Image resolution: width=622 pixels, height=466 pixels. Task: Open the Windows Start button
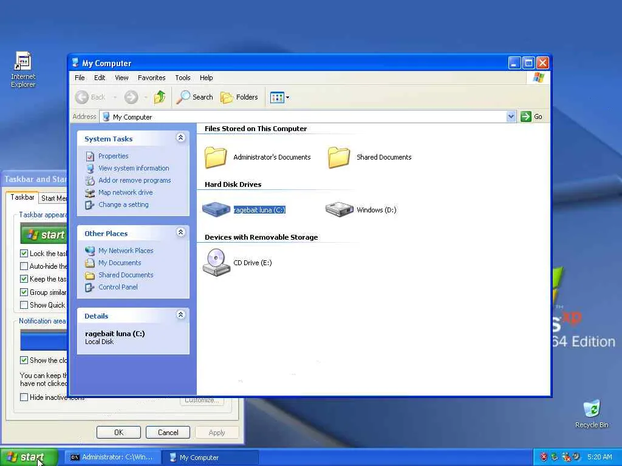click(29, 457)
